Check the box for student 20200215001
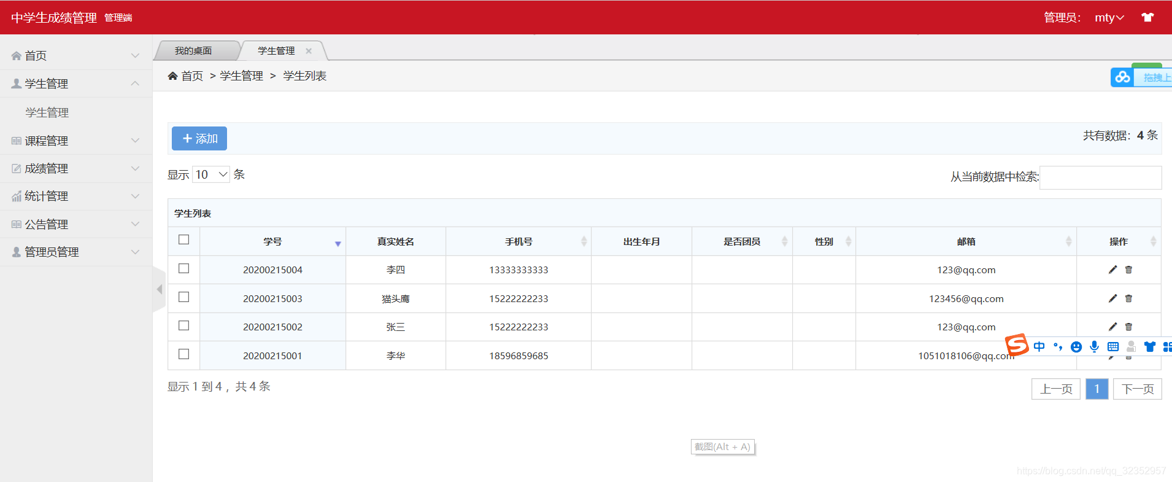1172x482 pixels. (183, 354)
